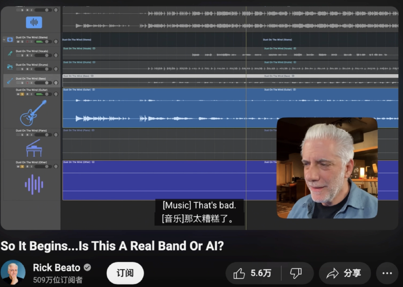Select the 'Dust On The Wind (Guitar)' track name
Screen dimensions: 403x287
point(32,90)
